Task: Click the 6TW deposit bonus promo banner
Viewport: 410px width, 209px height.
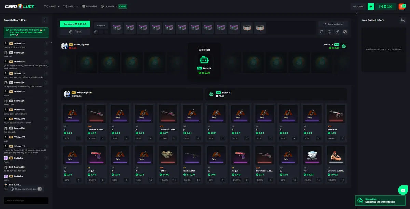Action: coord(26,32)
